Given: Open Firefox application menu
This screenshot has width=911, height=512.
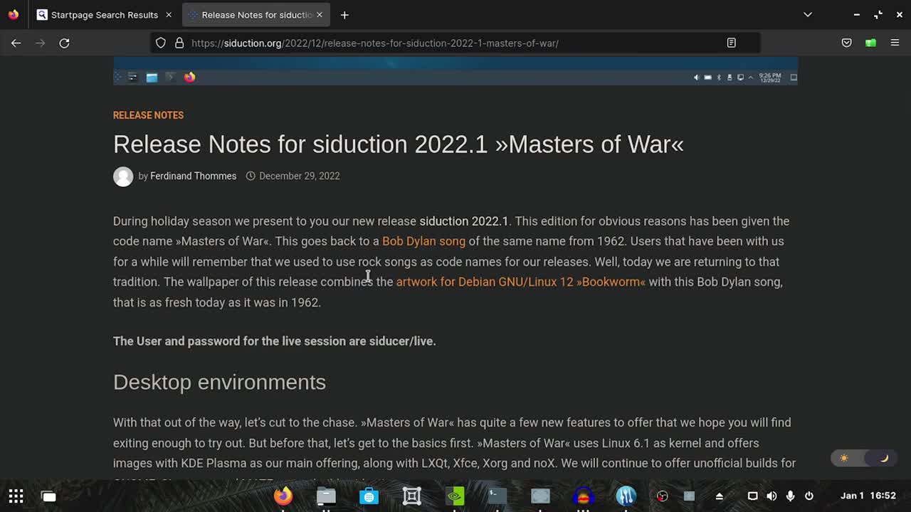Looking at the screenshot, I should click(895, 43).
